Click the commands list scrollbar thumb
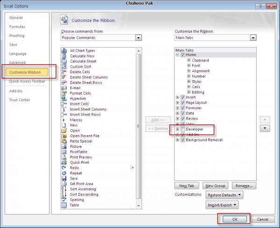The height and width of the screenshot is (228, 280). pyautogui.click(x=139, y=126)
